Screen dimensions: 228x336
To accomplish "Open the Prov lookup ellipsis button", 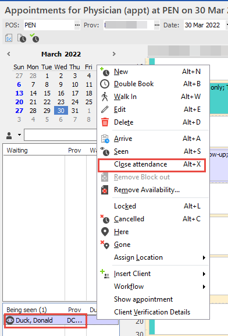I will tap(157, 25).
